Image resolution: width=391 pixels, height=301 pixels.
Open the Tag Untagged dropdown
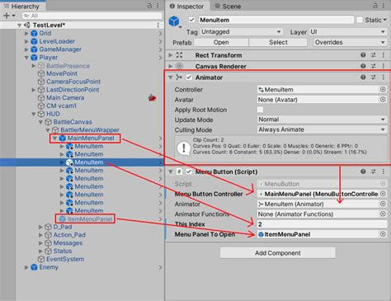tap(241, 32)
